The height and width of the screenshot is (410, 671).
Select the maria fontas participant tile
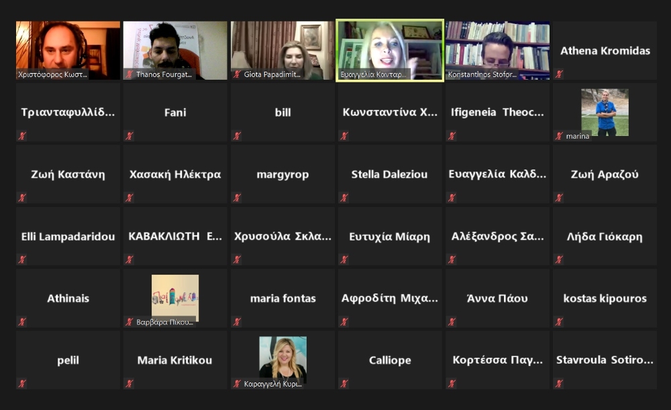[x=282, y=298]
